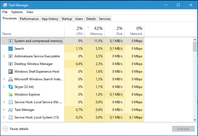Screen dimensions: 198x136
Task: Click the Search process magnifier icon
Action: tap(11, 49)
